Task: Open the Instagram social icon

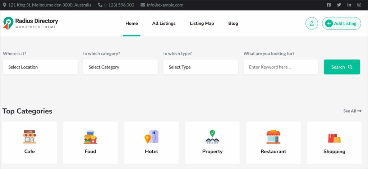Action: [x=359, y=5]
